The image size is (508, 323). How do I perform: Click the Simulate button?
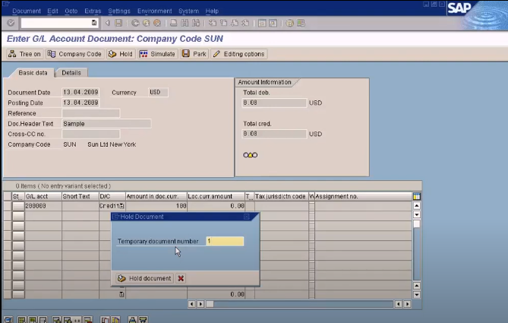pyautogui.click(x=157, y=54)
